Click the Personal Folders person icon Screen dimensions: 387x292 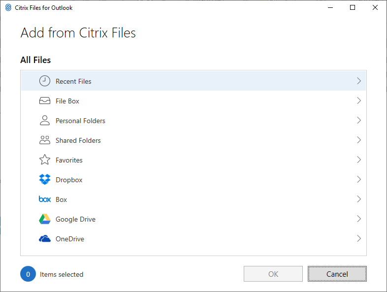coord(45,121)
